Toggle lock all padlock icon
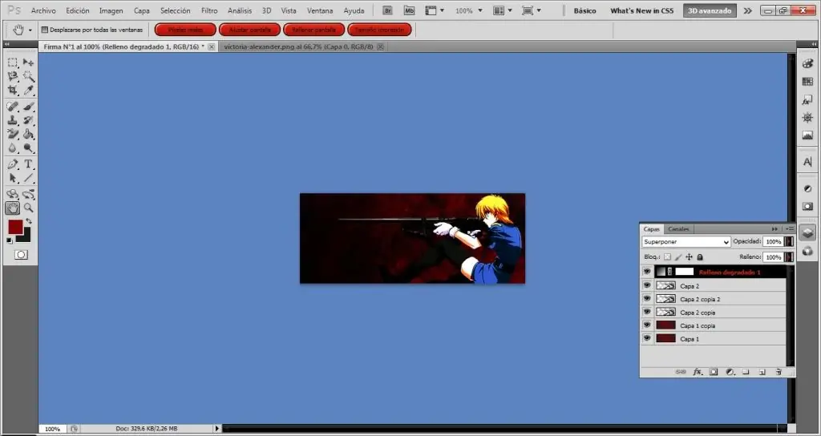This screenshot has width=821, height=436. (700, 257)
